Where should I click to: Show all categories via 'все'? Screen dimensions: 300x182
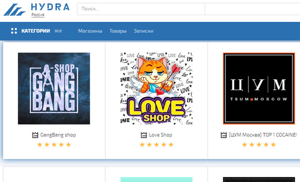(x=58, y=31)
